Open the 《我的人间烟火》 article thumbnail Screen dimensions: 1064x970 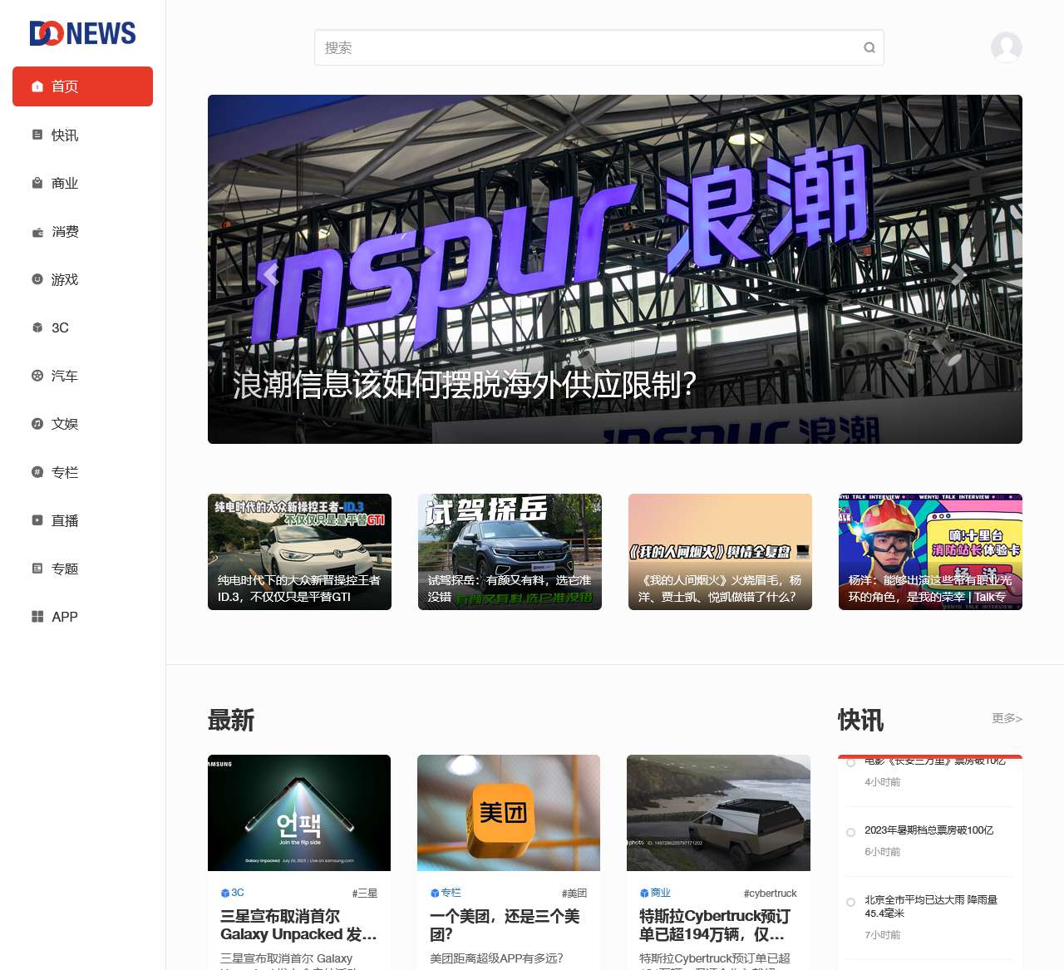[720, 552]
